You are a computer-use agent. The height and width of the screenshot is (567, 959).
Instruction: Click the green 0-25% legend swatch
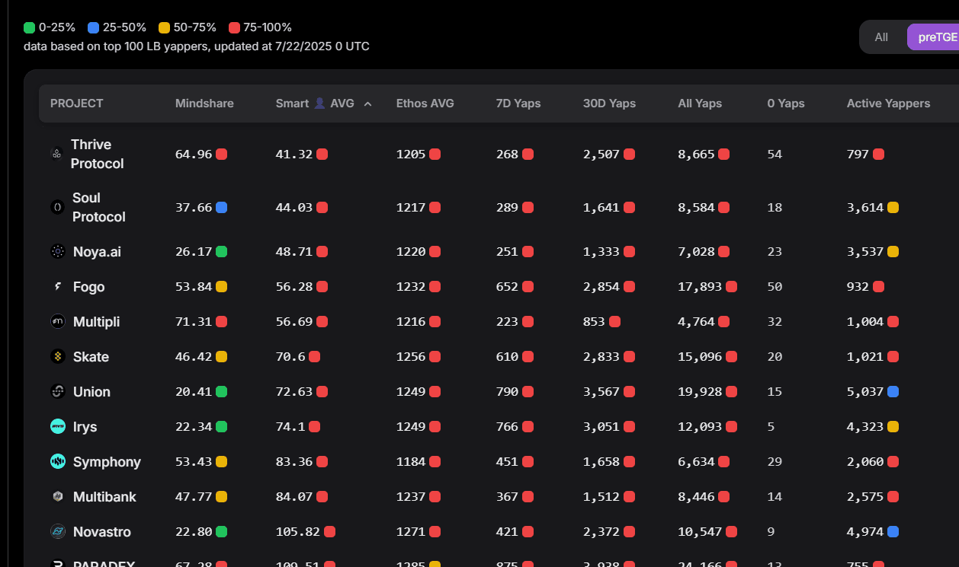click(x=30, y=27)
